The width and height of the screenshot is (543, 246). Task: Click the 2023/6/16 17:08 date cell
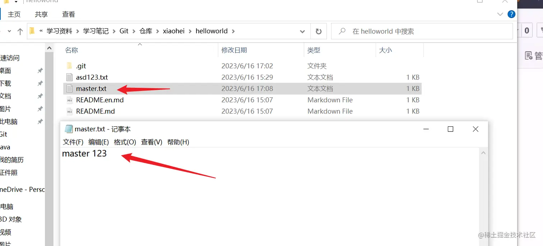tap(247, 88)
